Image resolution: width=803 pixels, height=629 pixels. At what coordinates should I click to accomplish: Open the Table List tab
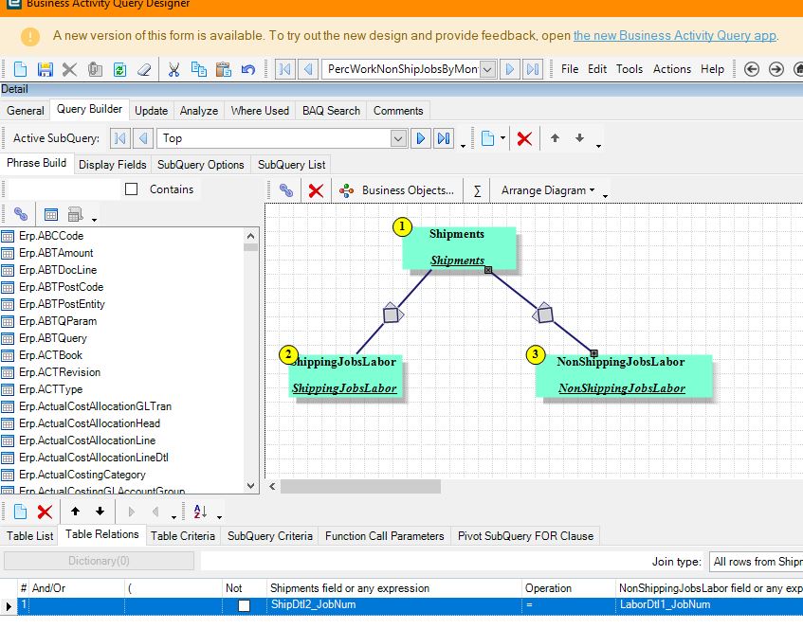click(x=29, y=536)
